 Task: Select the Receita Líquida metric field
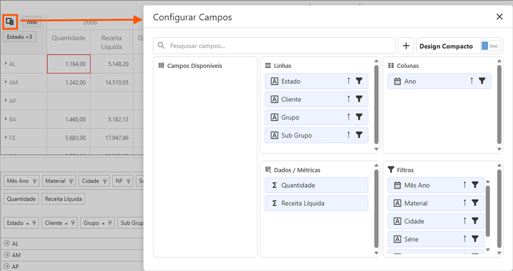point(316,203)
